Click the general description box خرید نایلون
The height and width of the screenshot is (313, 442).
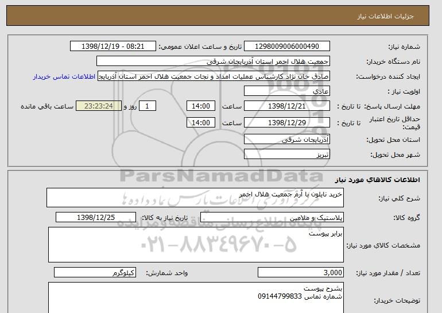point(195,198)
